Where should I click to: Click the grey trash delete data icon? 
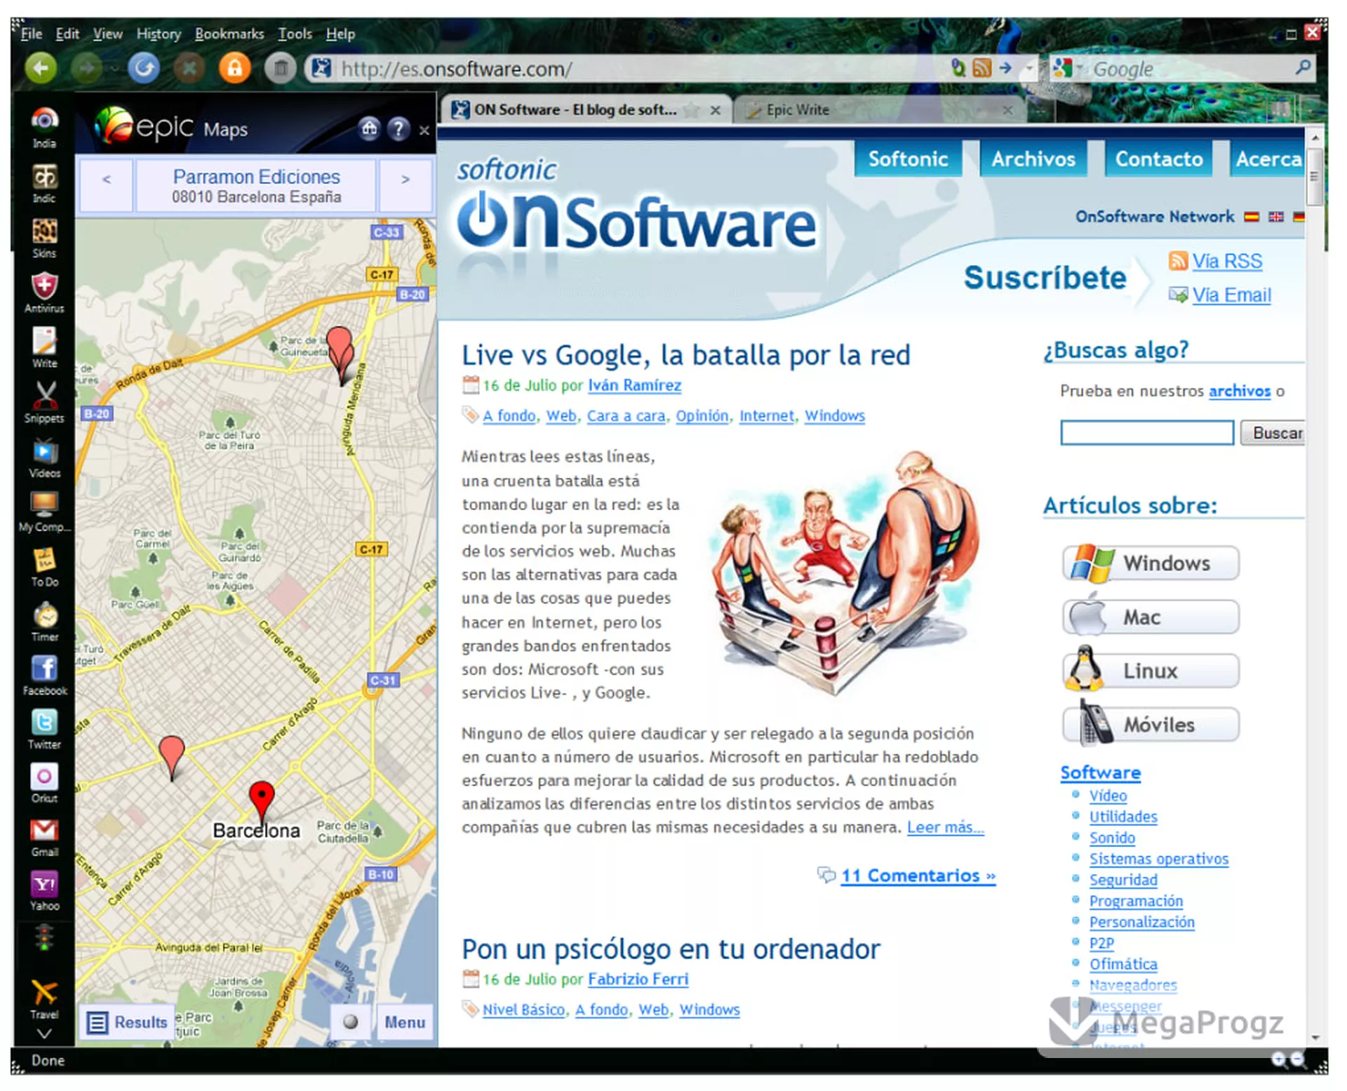tap(280, 69)
